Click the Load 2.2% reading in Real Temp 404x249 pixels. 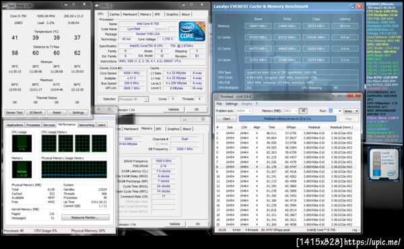(46, 23)
